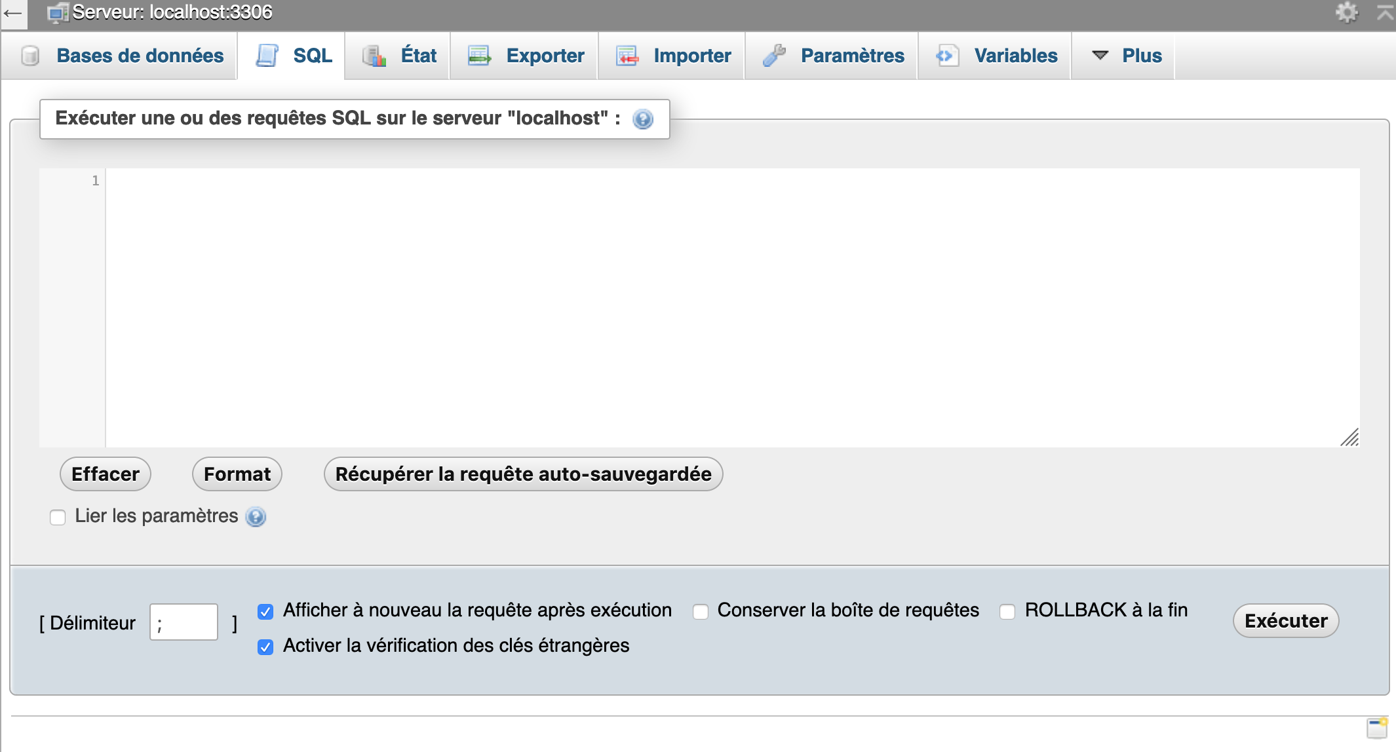The height and width of the screenshot is (752, 1396).
Task: Click the collapse-header double arrow icon
Action: [x=1385, y=12]
